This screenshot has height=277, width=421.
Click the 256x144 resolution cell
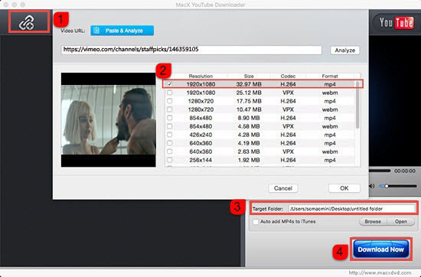(201, 160)
